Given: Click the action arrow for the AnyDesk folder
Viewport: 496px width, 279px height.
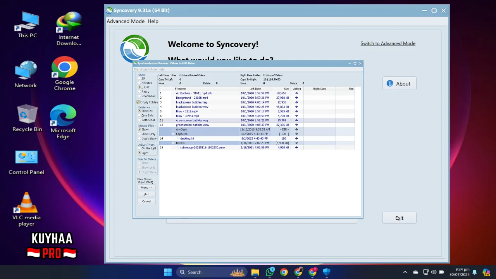Looking at the screenshot, I should point(296,129).
